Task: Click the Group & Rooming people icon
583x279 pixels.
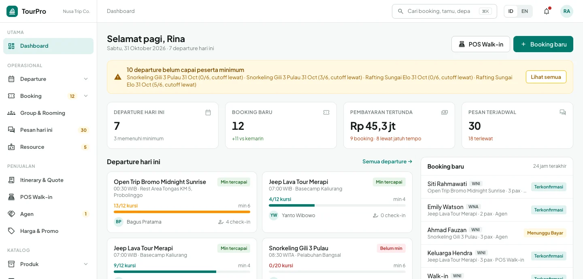Action: click(11, 113)
